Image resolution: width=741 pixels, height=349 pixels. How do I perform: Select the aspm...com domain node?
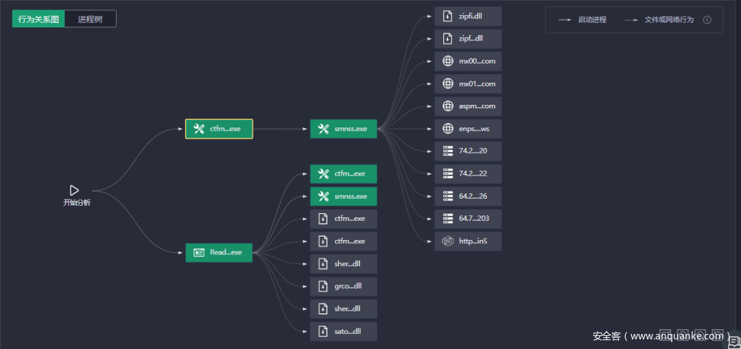click(x=468, y=106)
